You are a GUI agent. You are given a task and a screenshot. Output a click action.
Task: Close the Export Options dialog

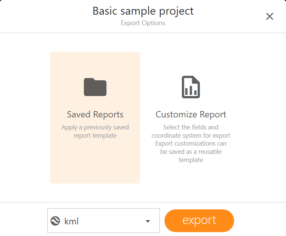tap(269, 17)
